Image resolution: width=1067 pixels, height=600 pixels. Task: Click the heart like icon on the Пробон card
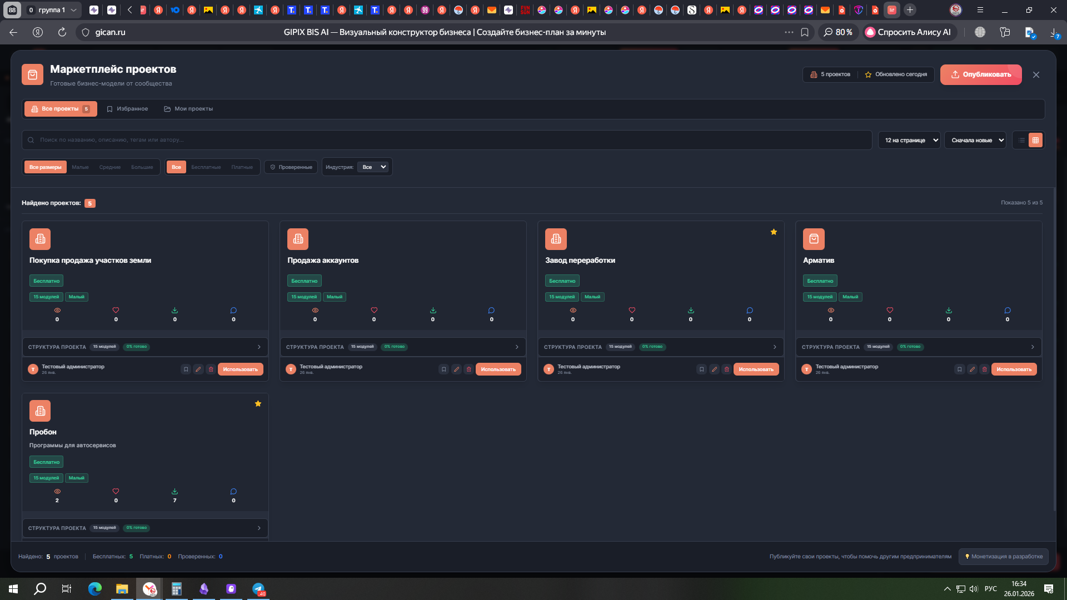[116, 492]
